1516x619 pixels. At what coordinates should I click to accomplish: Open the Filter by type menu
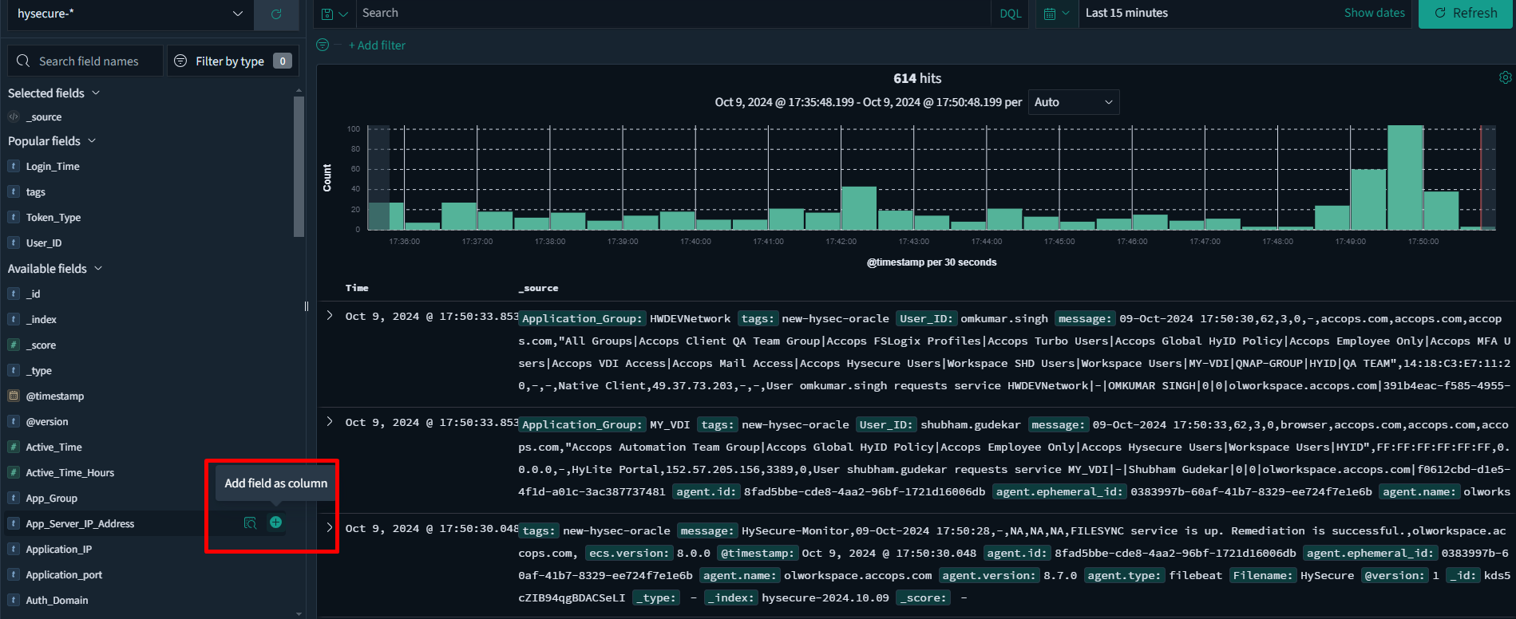coord(232,61)
